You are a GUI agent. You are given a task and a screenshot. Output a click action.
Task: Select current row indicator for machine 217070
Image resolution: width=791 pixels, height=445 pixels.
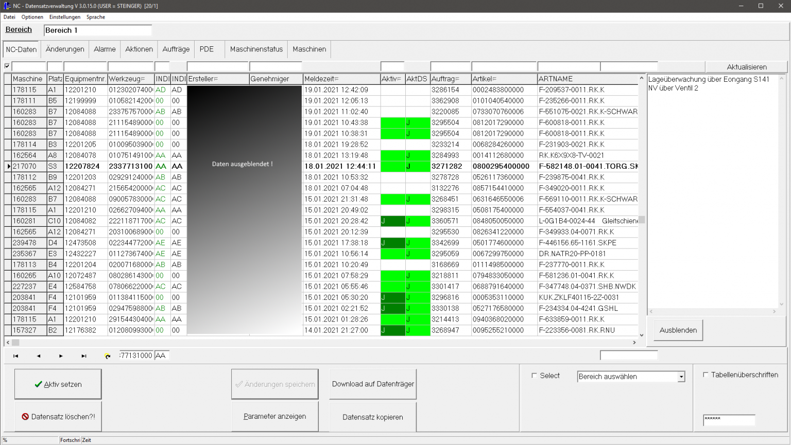click(x=8, y=166)
